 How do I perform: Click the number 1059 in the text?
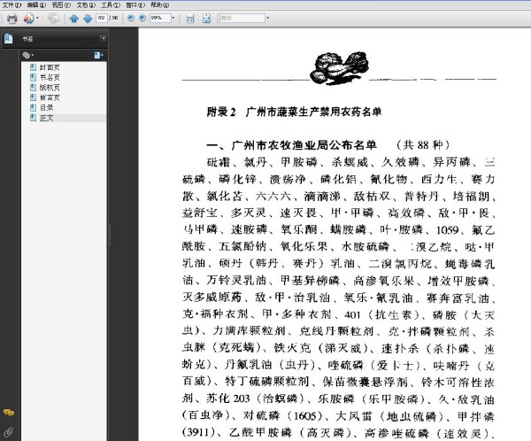[x=447, y=230]
